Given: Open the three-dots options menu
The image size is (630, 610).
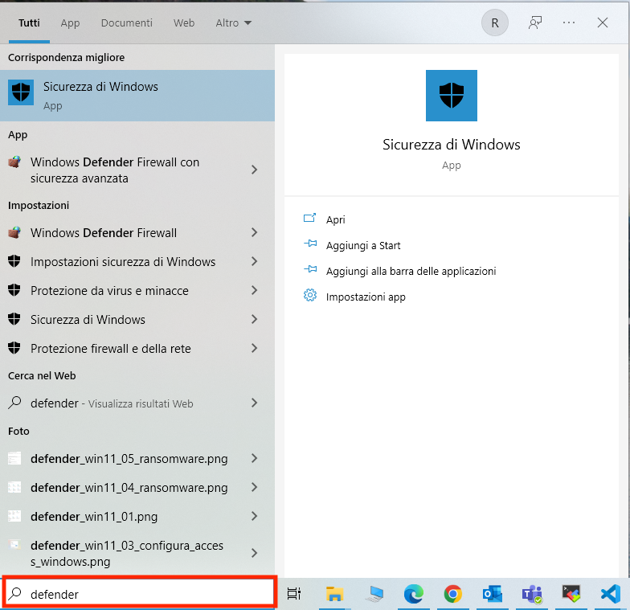Looking at the screenshot, I should tap(569, 23).
